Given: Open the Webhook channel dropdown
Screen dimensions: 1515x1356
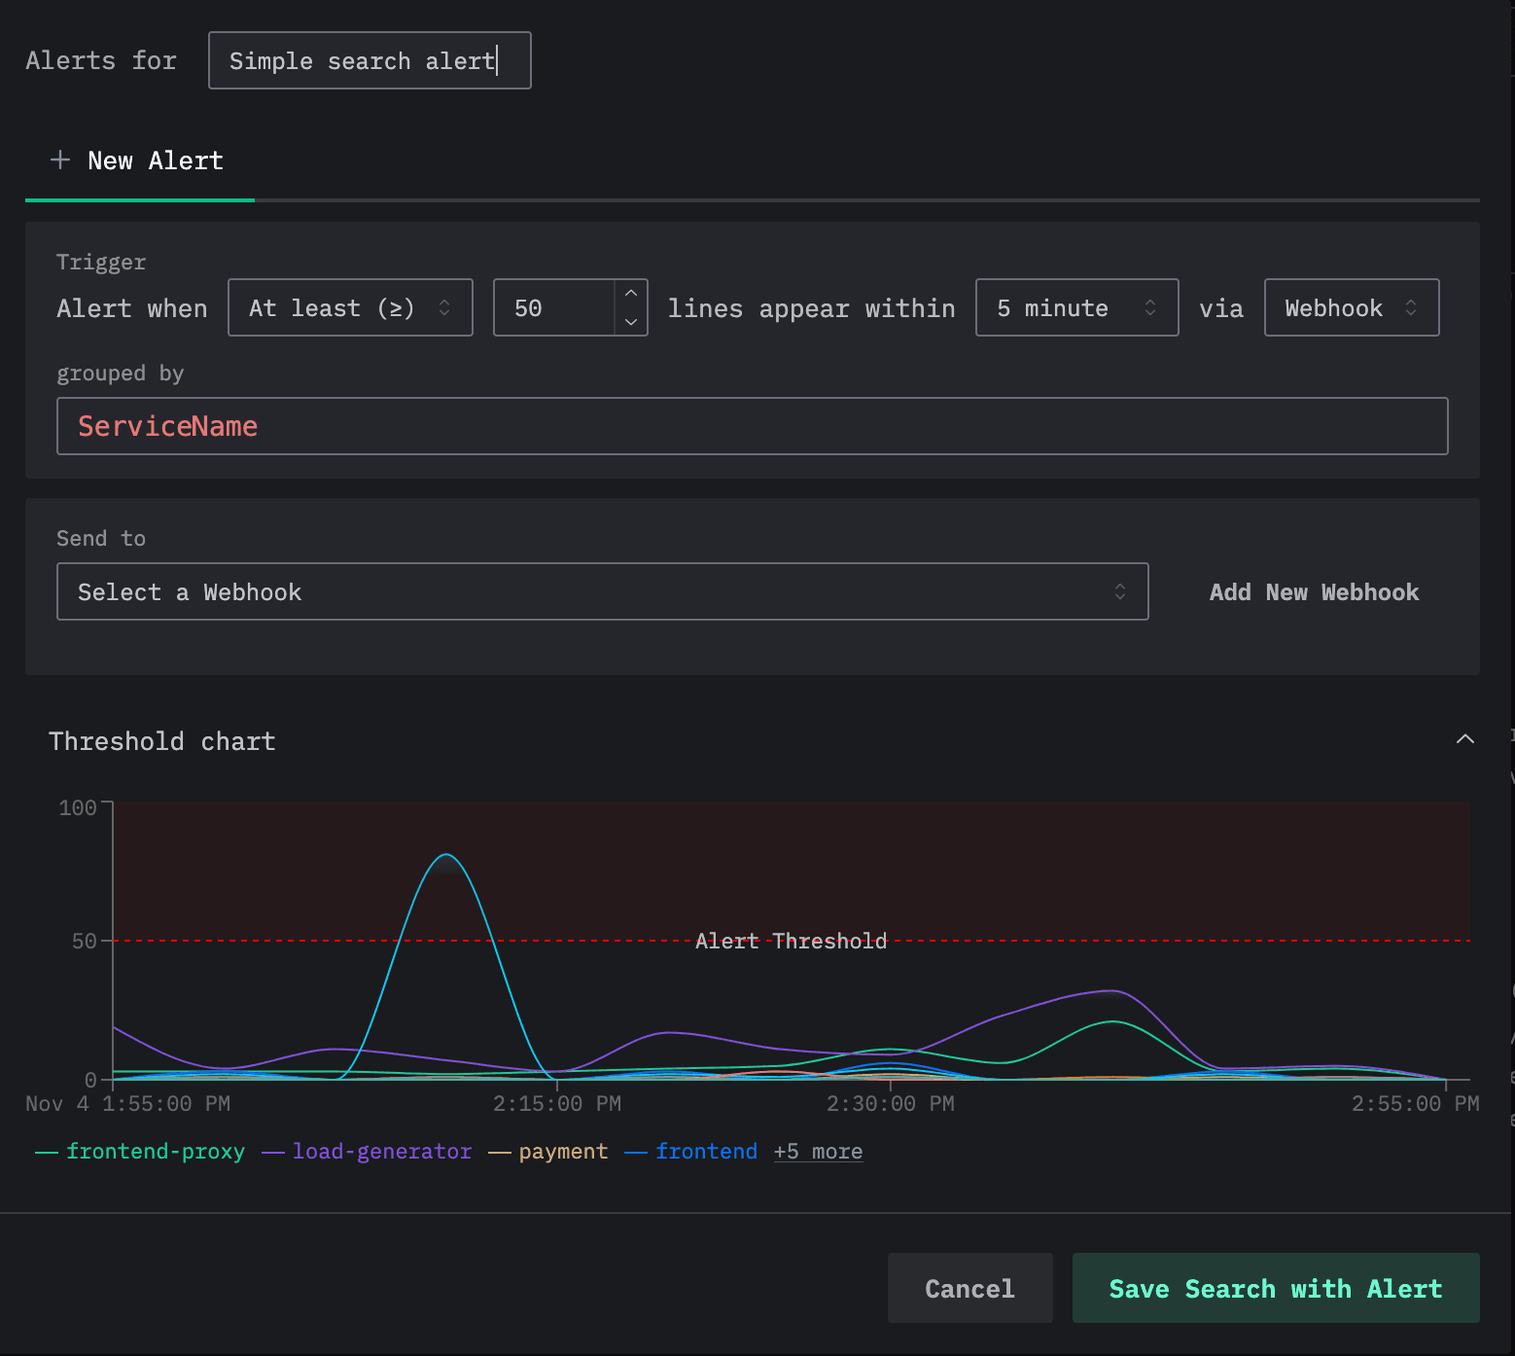Looking at the screenshot, I should coord(1351,308).
